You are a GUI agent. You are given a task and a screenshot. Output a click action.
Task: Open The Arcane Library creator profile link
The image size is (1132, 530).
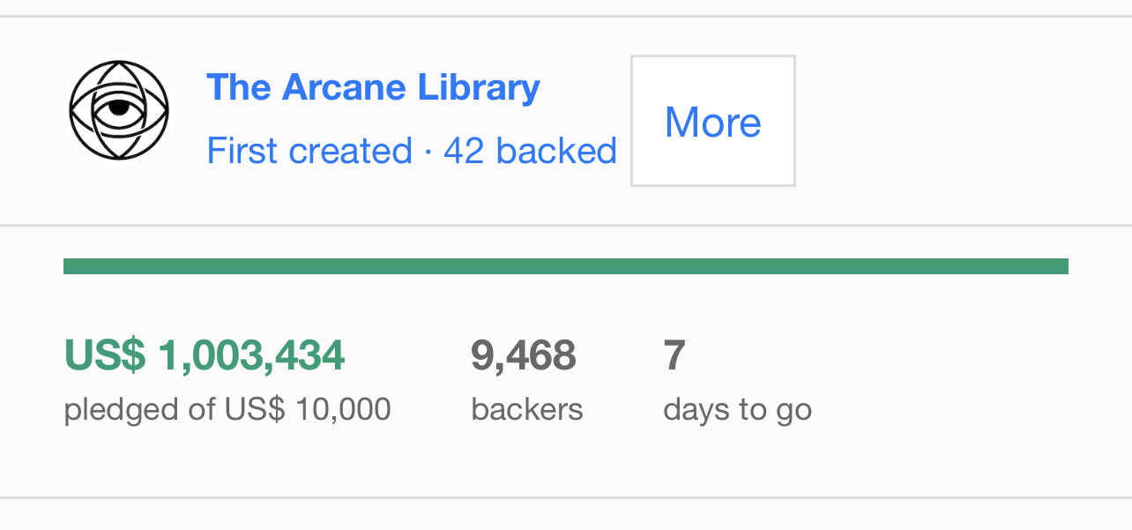(373, 87)
